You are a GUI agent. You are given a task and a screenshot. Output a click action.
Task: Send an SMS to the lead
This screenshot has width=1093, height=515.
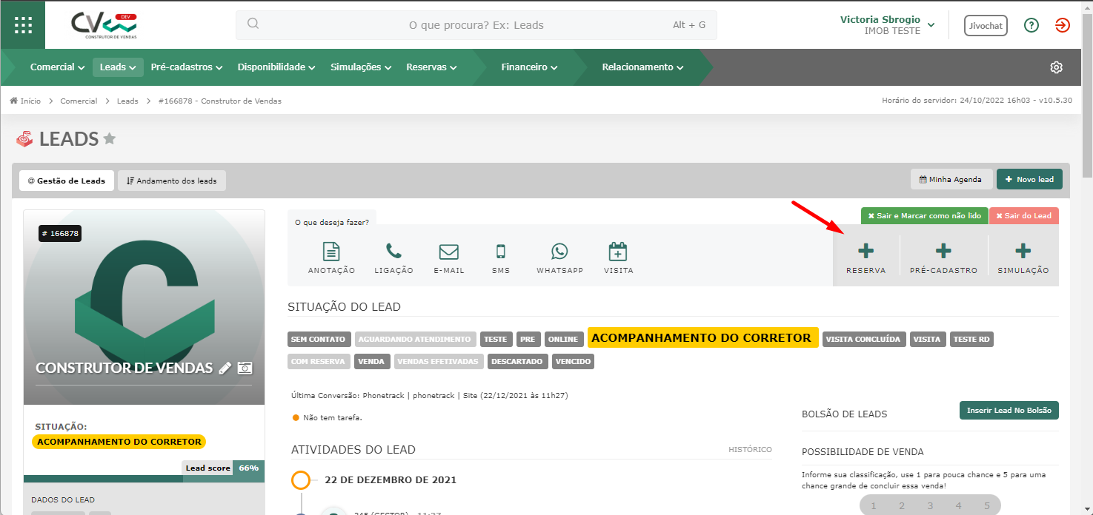501,258
